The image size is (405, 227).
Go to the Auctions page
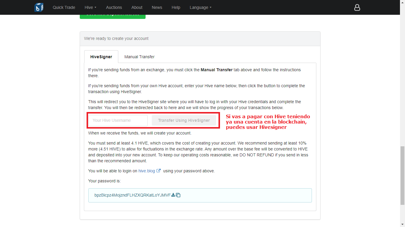pyautogui.click(x=114, y=7)
